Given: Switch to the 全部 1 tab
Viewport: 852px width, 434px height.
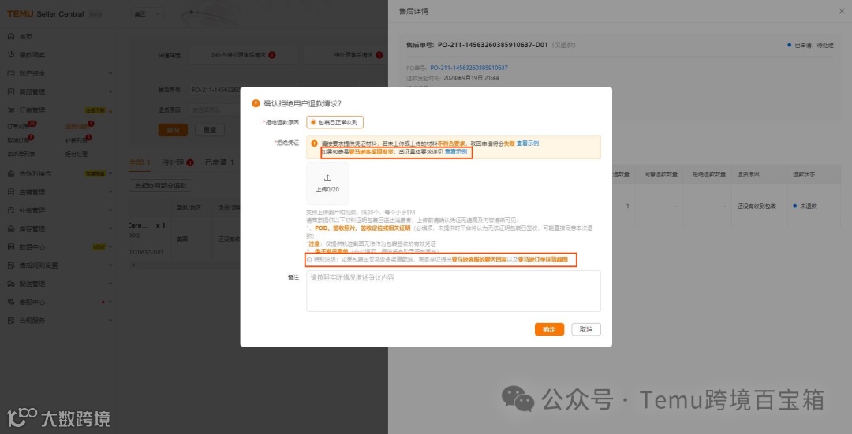Looking at the screenshot, I should pos(140,162).
